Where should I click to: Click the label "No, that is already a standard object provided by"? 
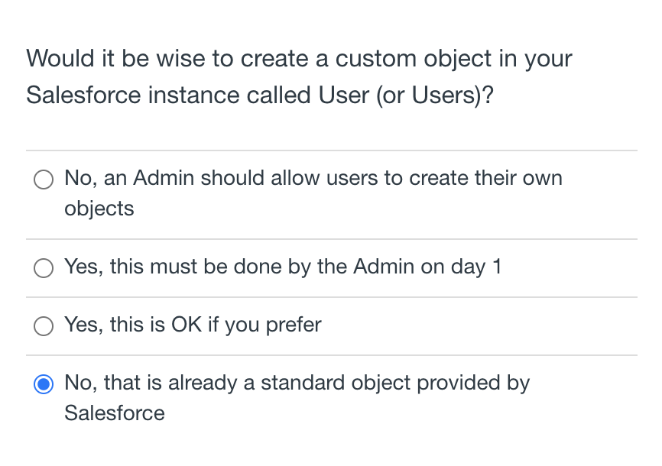(x=297, y=383)
